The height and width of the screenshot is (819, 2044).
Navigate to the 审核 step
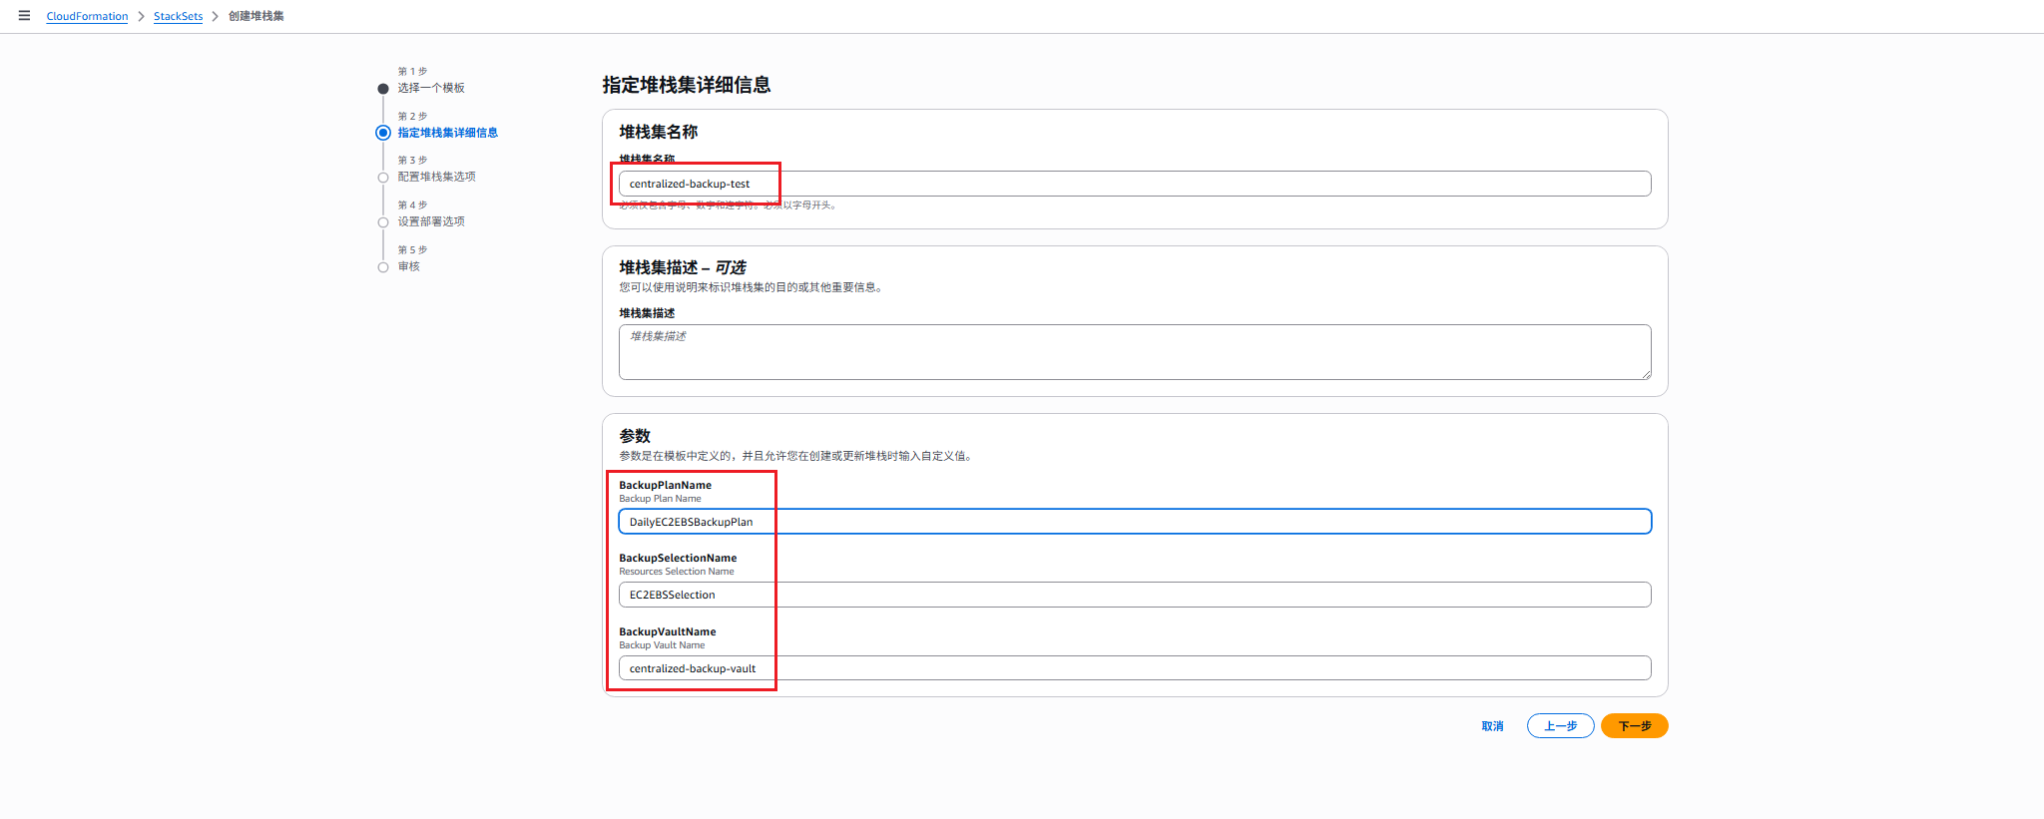click(x=409, y=266)
